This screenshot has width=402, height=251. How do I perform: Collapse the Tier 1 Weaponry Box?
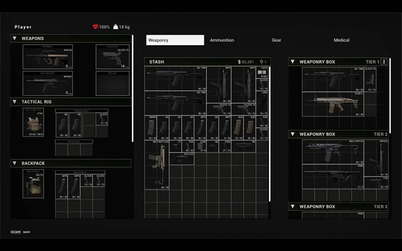click(x=293, y=62)
